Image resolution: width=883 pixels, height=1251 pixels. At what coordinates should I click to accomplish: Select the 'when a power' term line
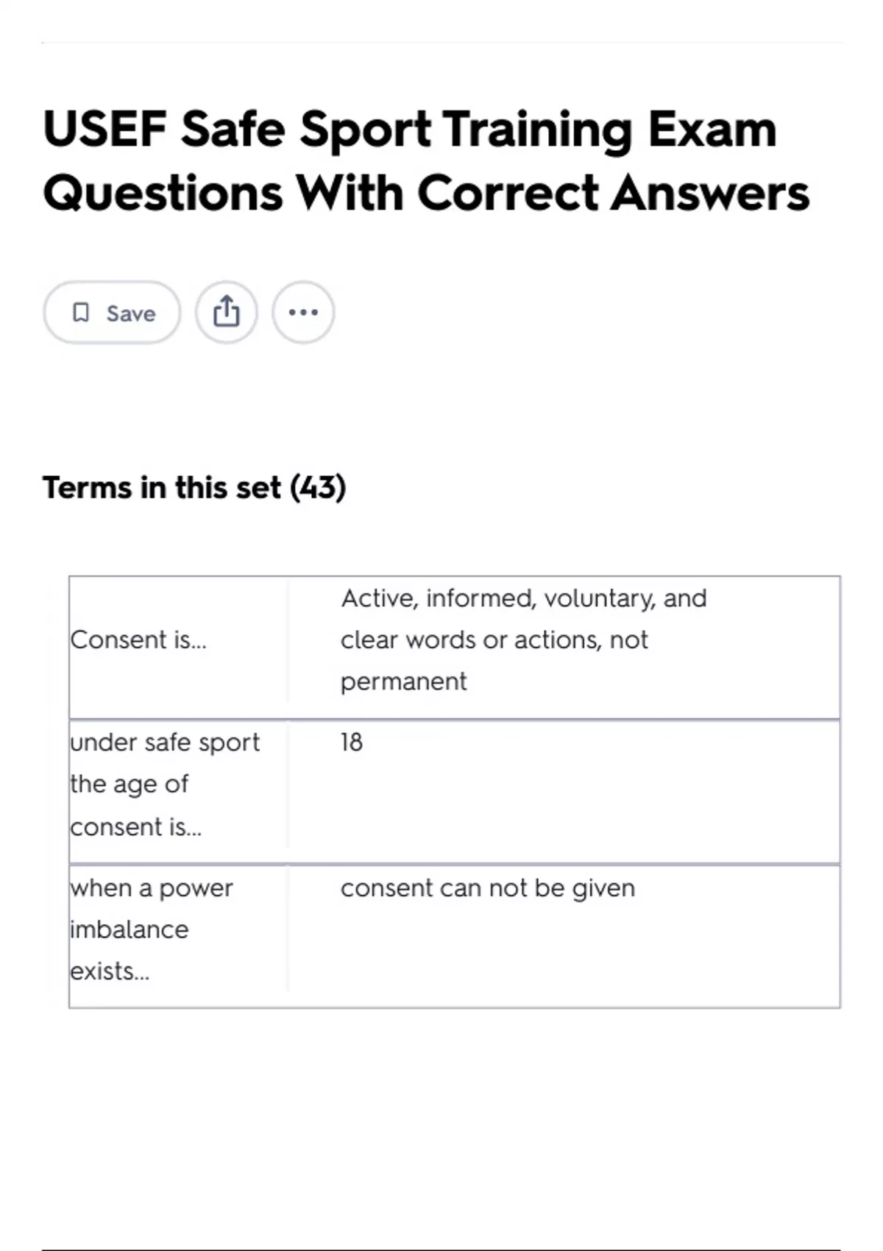pyautogui.click(x=152, y=888)
